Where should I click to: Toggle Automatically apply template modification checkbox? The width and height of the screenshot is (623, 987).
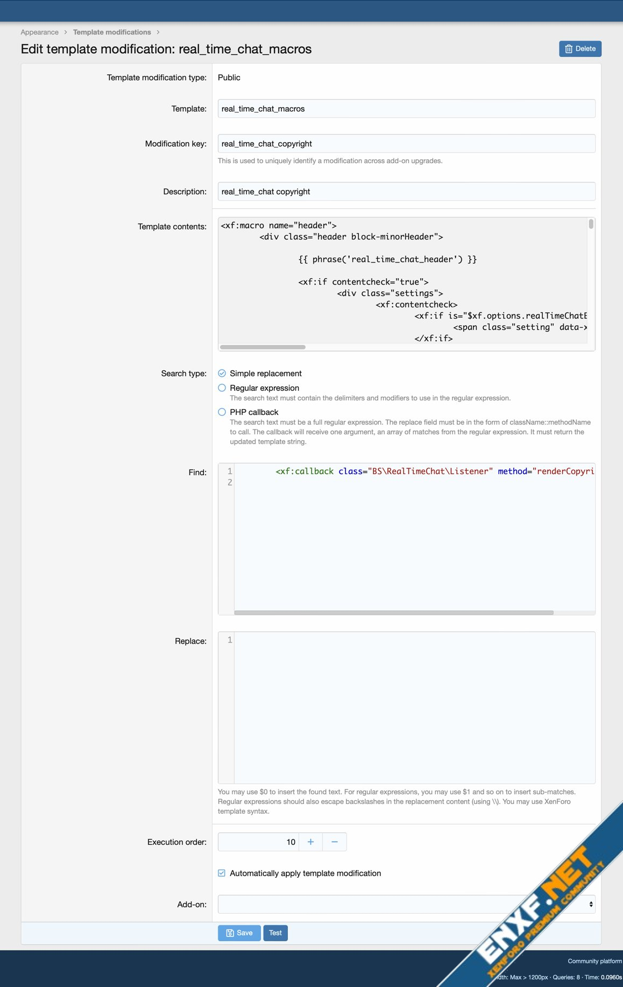(x=222, y=873)
